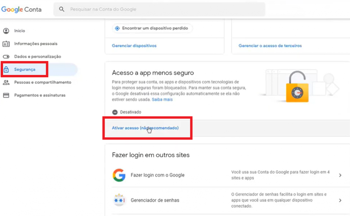Click the Acesso a app menos seguro heading
Image resolution: width=350 pixels, height=216 pixels.
tap(153, 73)
